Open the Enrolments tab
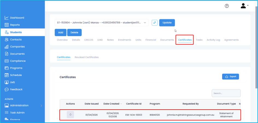The image size is (258, 123). point(124,40)
